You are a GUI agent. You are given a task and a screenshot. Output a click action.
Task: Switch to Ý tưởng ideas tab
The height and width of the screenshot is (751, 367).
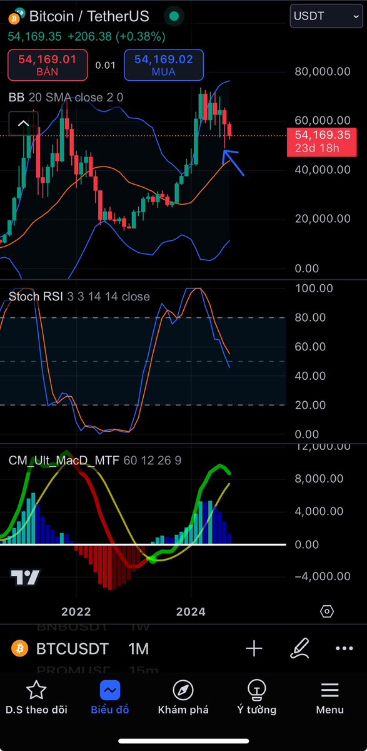(x=256, y=698)
